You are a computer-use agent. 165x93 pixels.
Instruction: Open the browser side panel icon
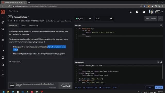pos(156,6)
